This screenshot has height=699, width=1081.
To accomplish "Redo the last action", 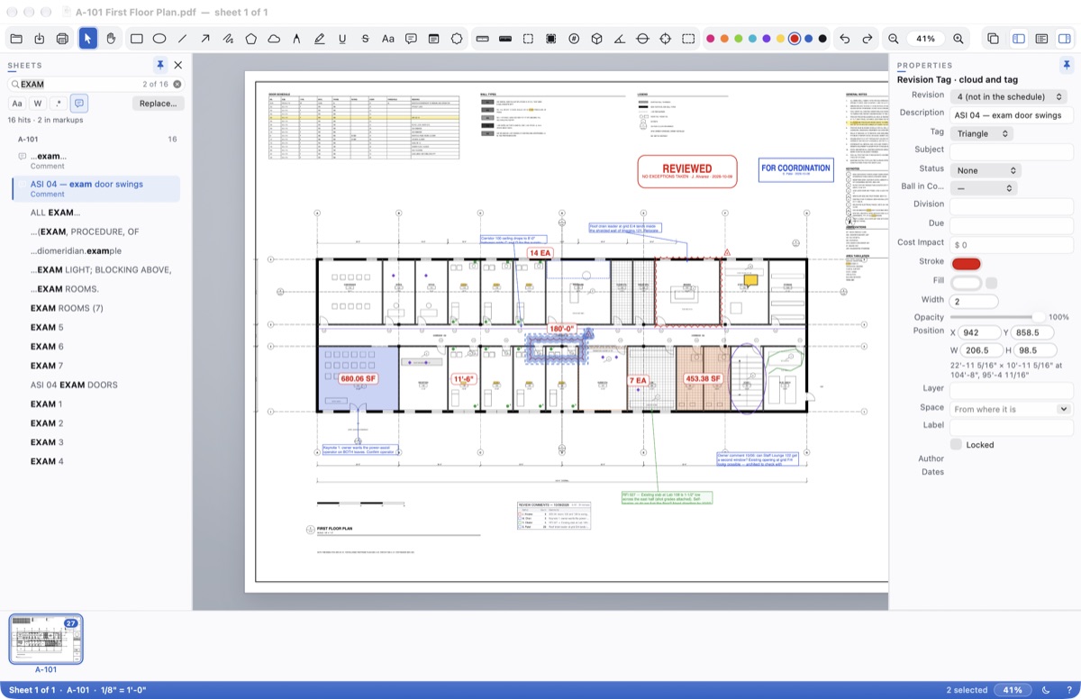I will [x=868, y=39].
